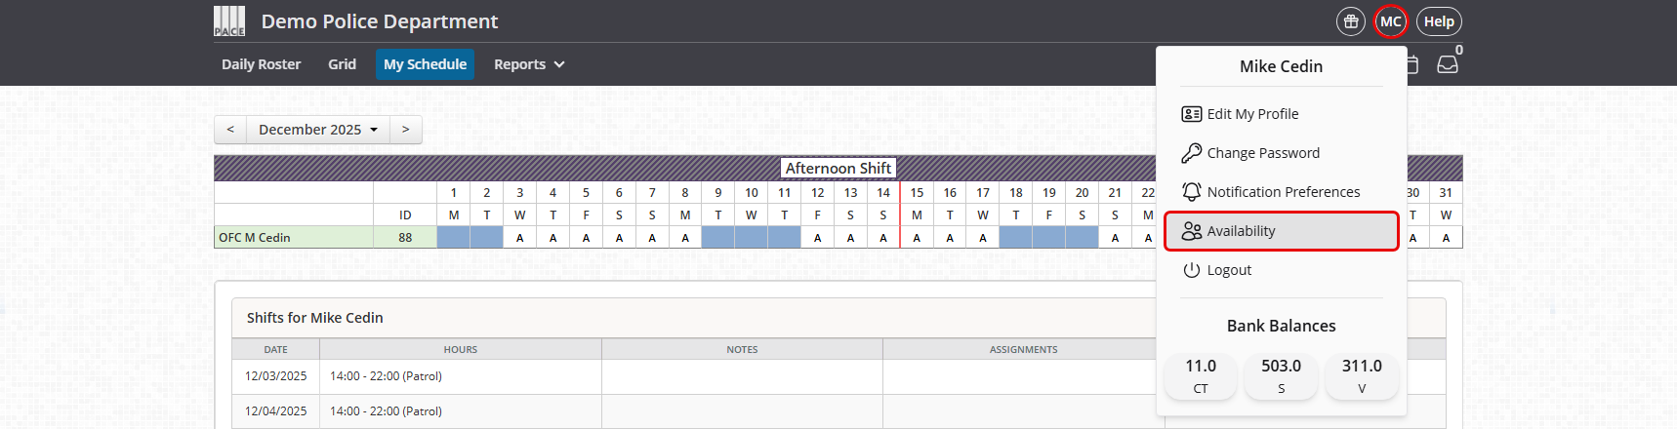
Task: Open the inbox tray icon
Action: click(1448, 64)
